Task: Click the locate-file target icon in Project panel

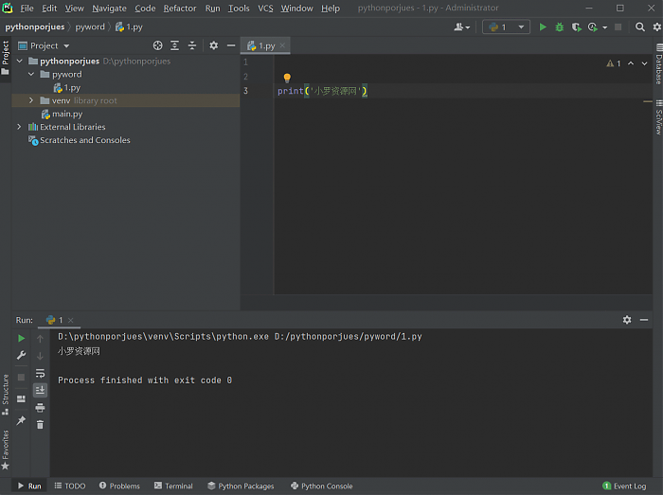Action: (158, 45)
